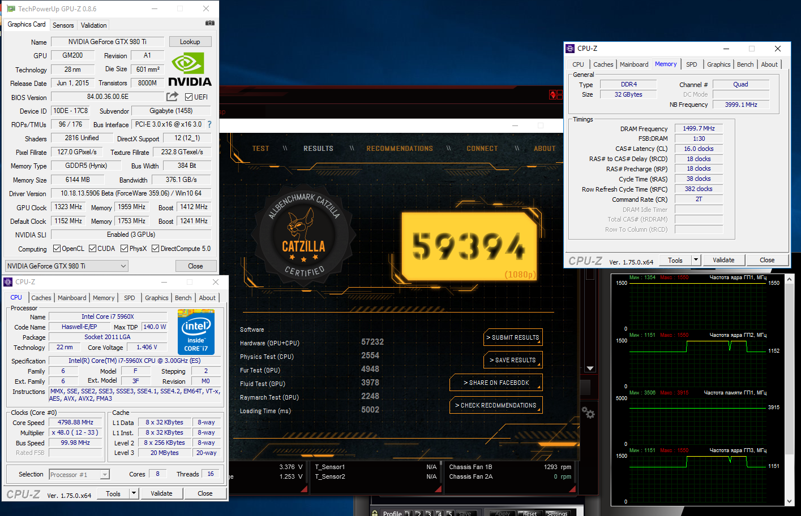
Task: Click the graph window scroll-down arrow
Action: click(790, 501)
